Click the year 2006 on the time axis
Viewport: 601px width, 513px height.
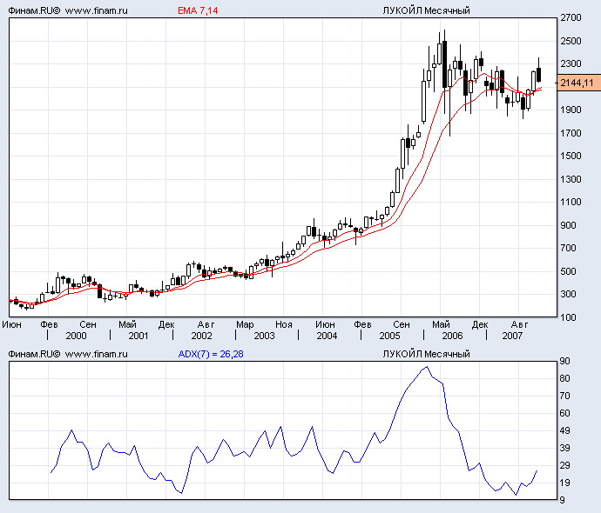point(453,336)
